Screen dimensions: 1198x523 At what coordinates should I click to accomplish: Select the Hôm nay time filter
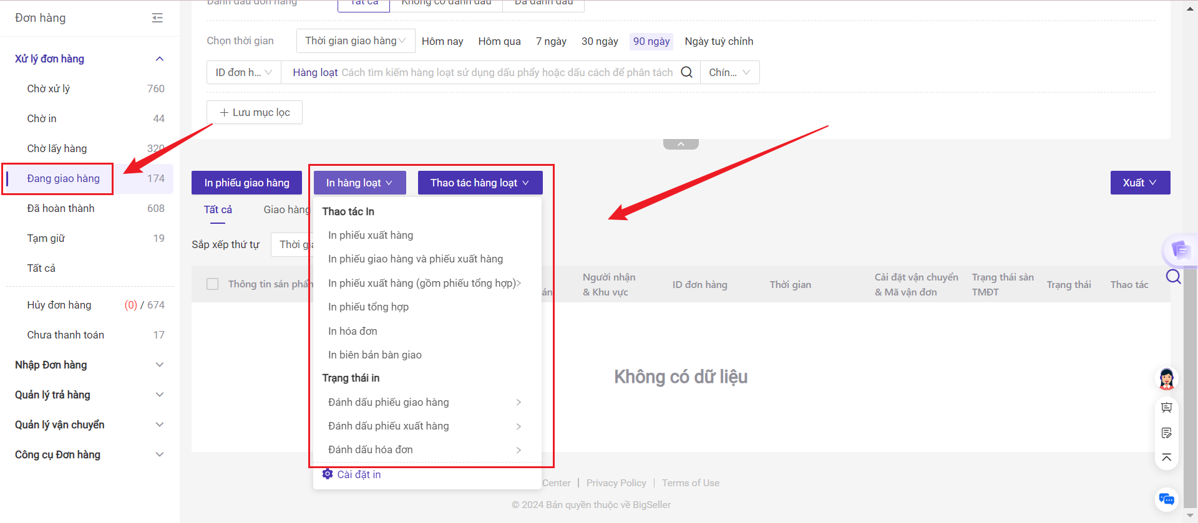[x=442, y=41]
